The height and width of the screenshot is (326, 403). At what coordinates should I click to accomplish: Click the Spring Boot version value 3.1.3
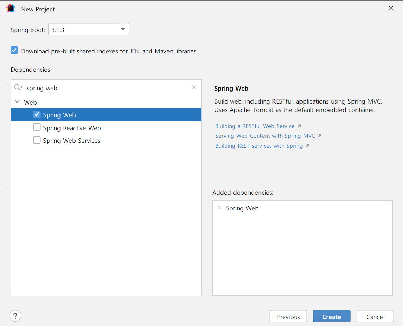click(x=58, y=30)
